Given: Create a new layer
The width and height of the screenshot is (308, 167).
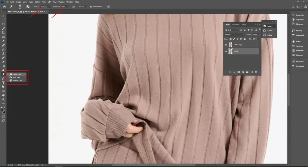Looking at the screenshot, I should [x=252, y=72].
